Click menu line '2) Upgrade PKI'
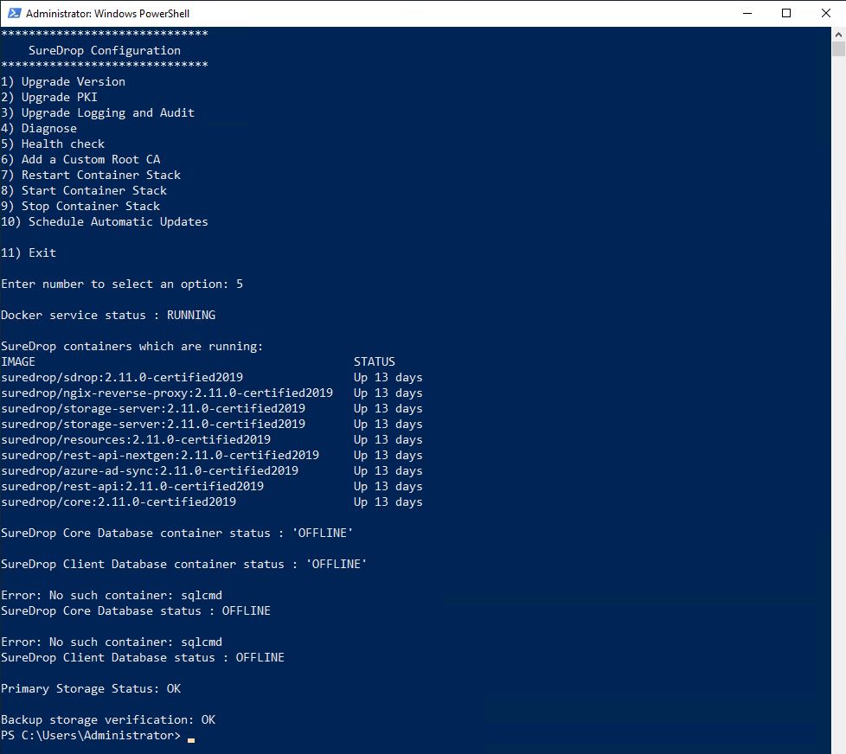Image resolution: width=846 pixels, height=754 pixels. coord(49,97)
